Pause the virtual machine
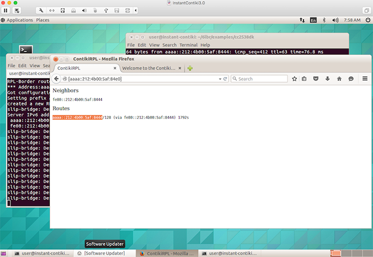This screenshot has width=373, height=257. (x=5, y=10)
